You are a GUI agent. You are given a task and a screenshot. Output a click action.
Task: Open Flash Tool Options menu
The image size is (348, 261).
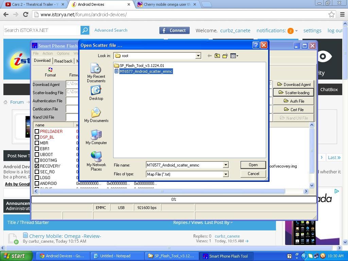pyautogui.click(x=63, y=53)
